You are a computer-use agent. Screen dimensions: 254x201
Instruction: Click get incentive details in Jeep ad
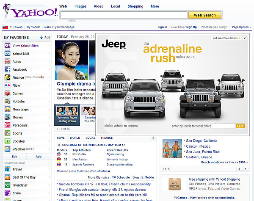pyautogui.click(x=226, y=38)
